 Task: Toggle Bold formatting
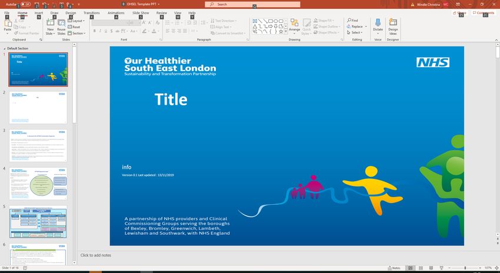tap(94, 31)
